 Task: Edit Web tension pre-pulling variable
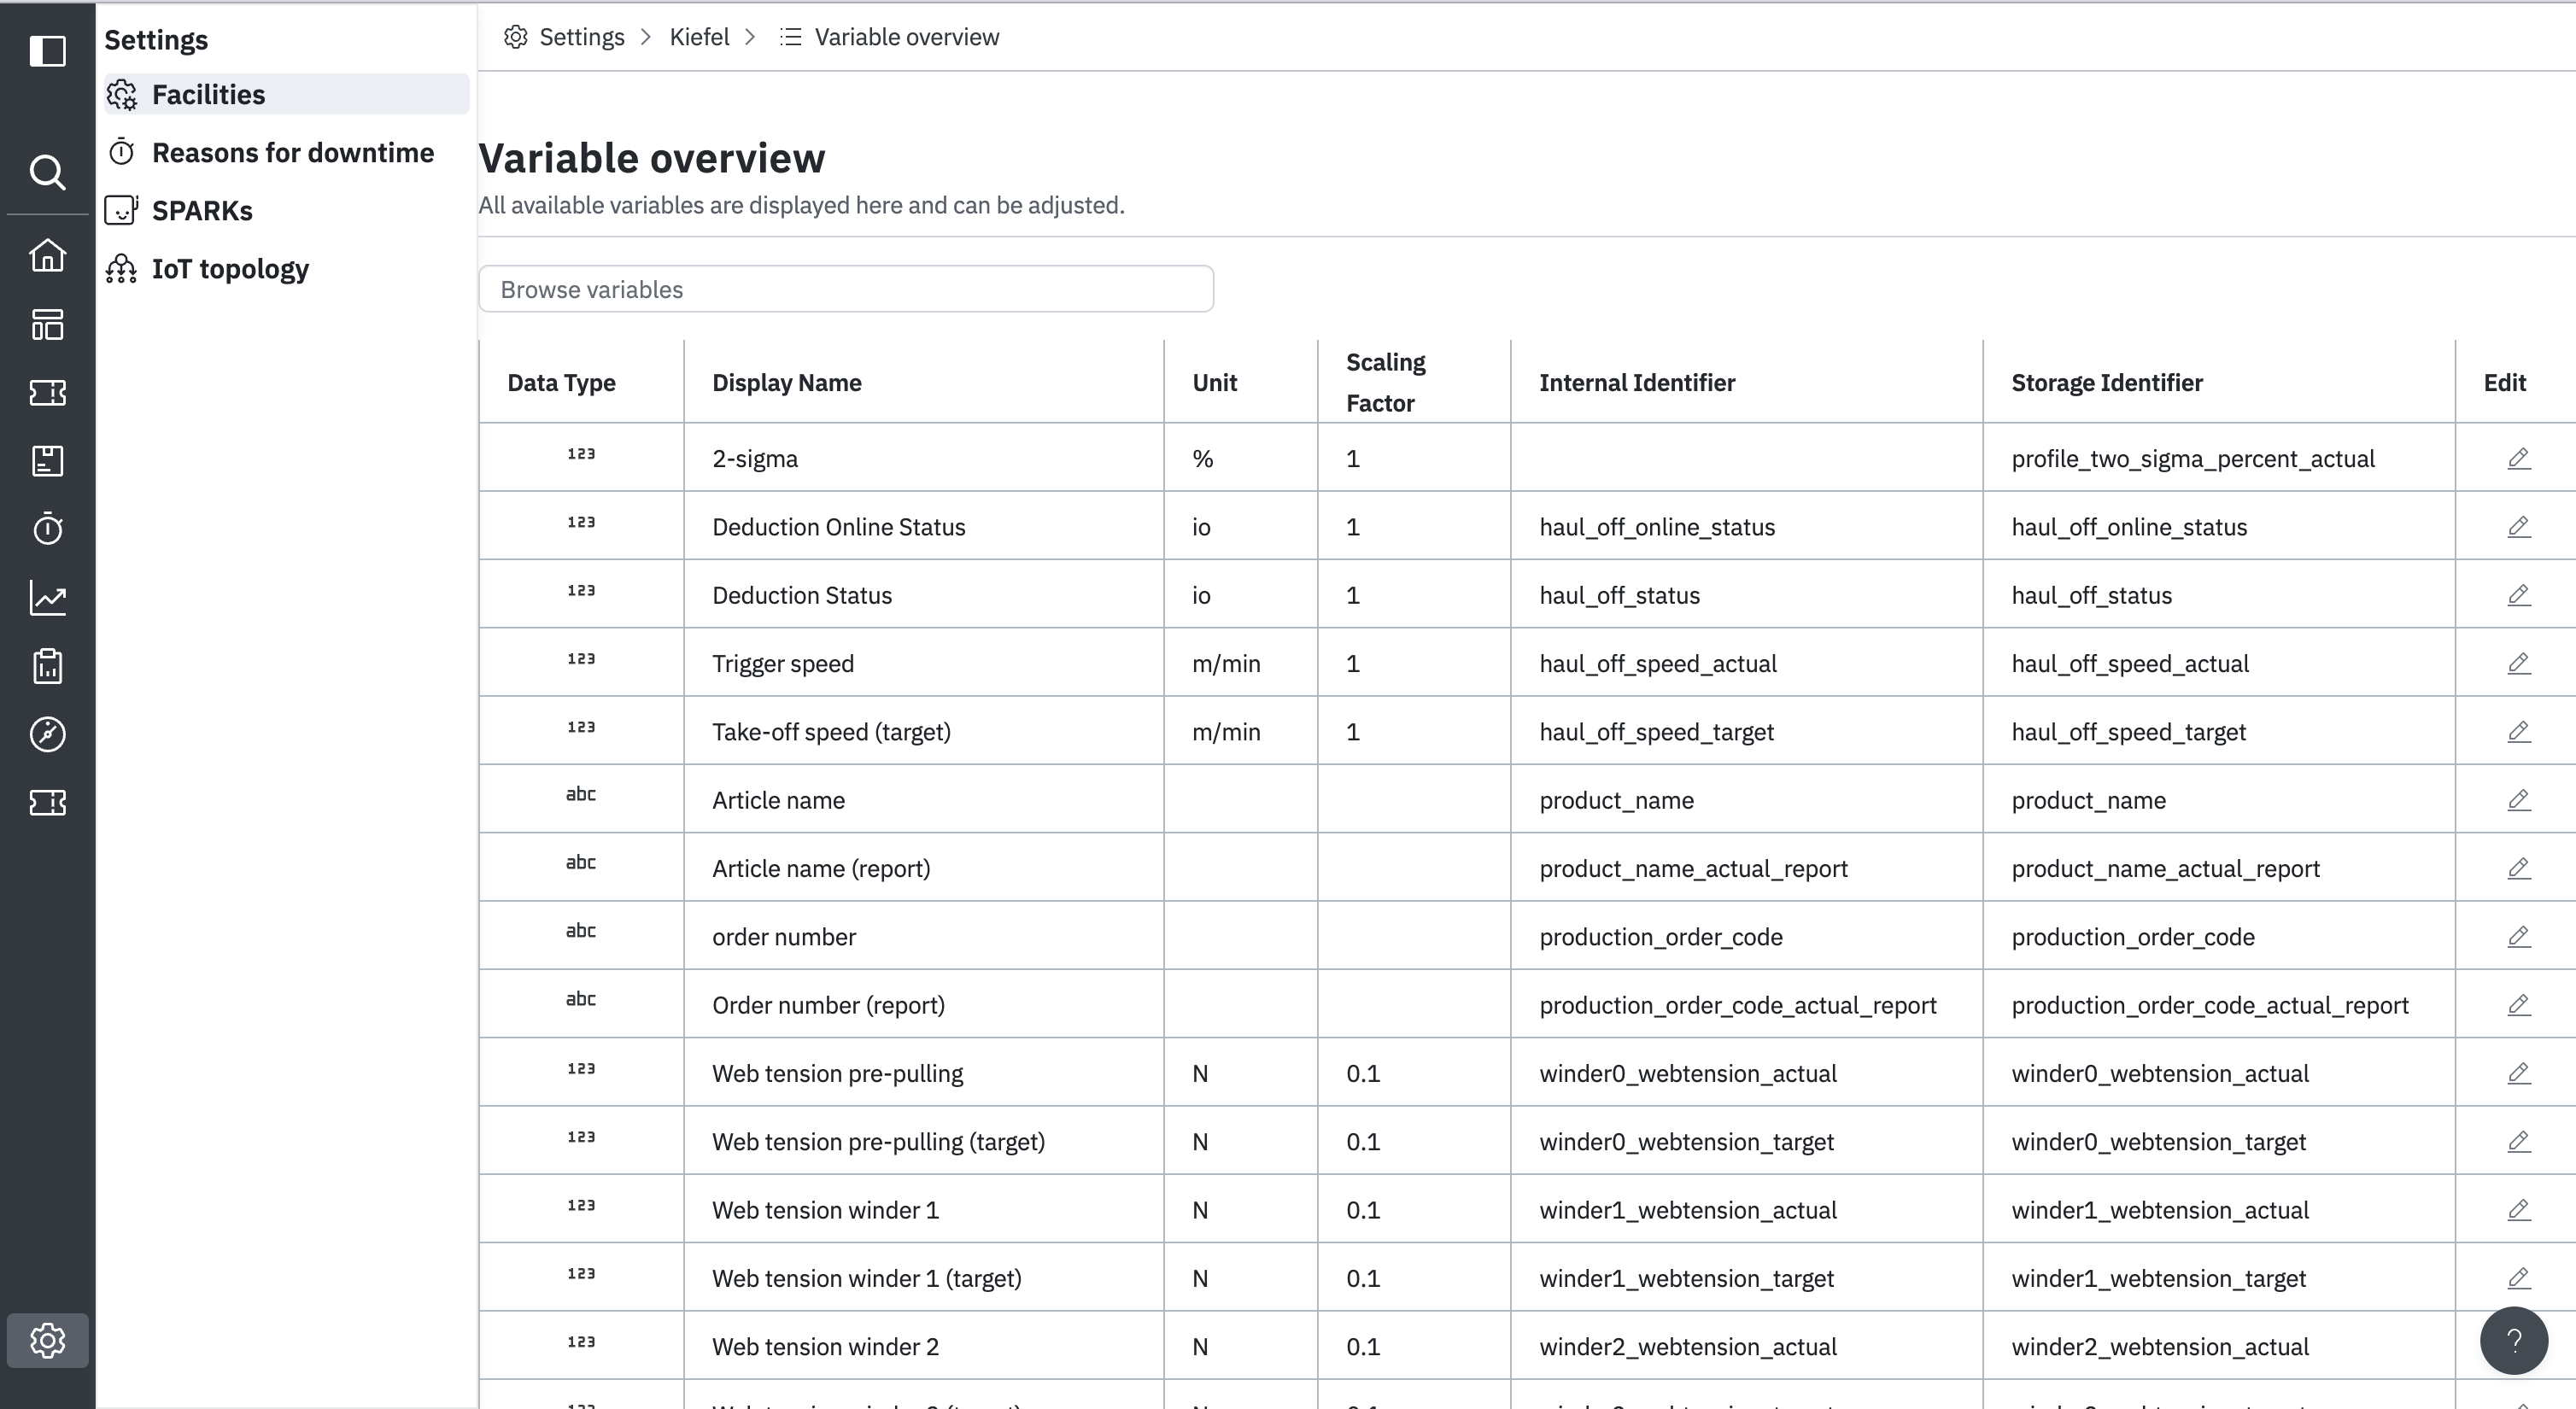pyautogui.click(x=2518, y=1073)
